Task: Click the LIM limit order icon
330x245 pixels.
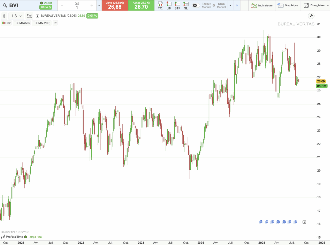Action: pos(169,5)
